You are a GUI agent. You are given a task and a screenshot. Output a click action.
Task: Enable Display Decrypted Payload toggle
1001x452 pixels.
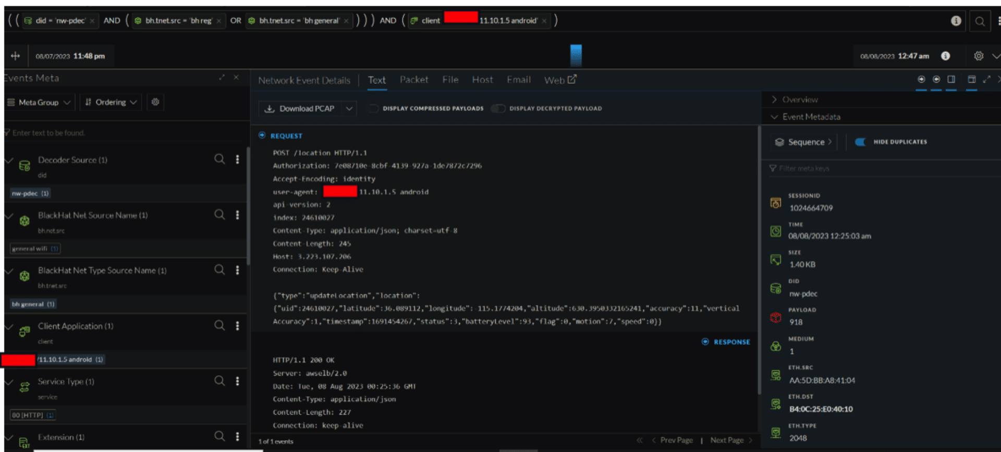[x=498, y=108]
